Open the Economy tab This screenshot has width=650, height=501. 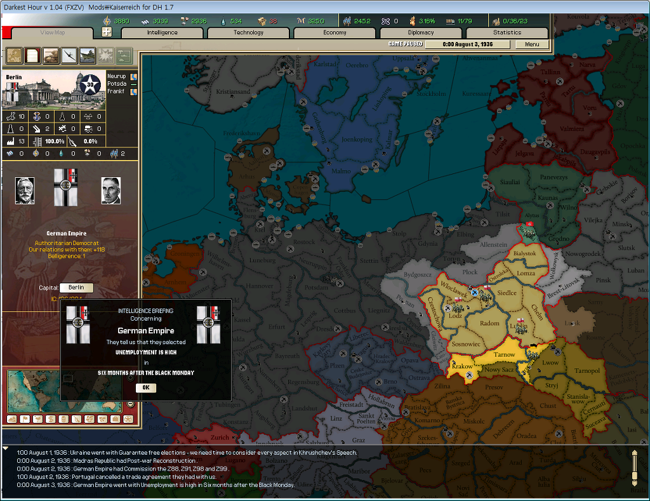point(335,32)
